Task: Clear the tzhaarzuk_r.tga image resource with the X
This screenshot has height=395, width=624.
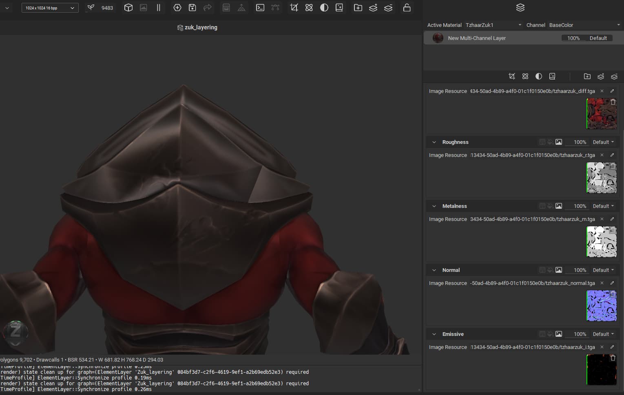Action: [x=602, y=155]
